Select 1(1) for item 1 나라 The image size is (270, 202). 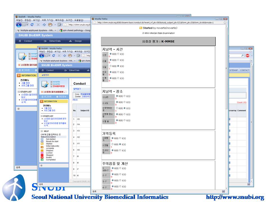click(x=125, y=96)
